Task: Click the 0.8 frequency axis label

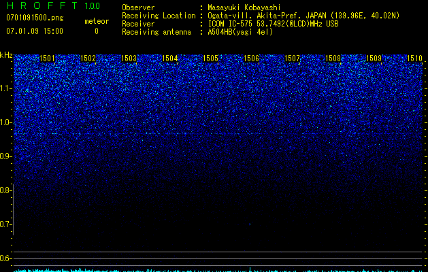Action: point(6,190)
